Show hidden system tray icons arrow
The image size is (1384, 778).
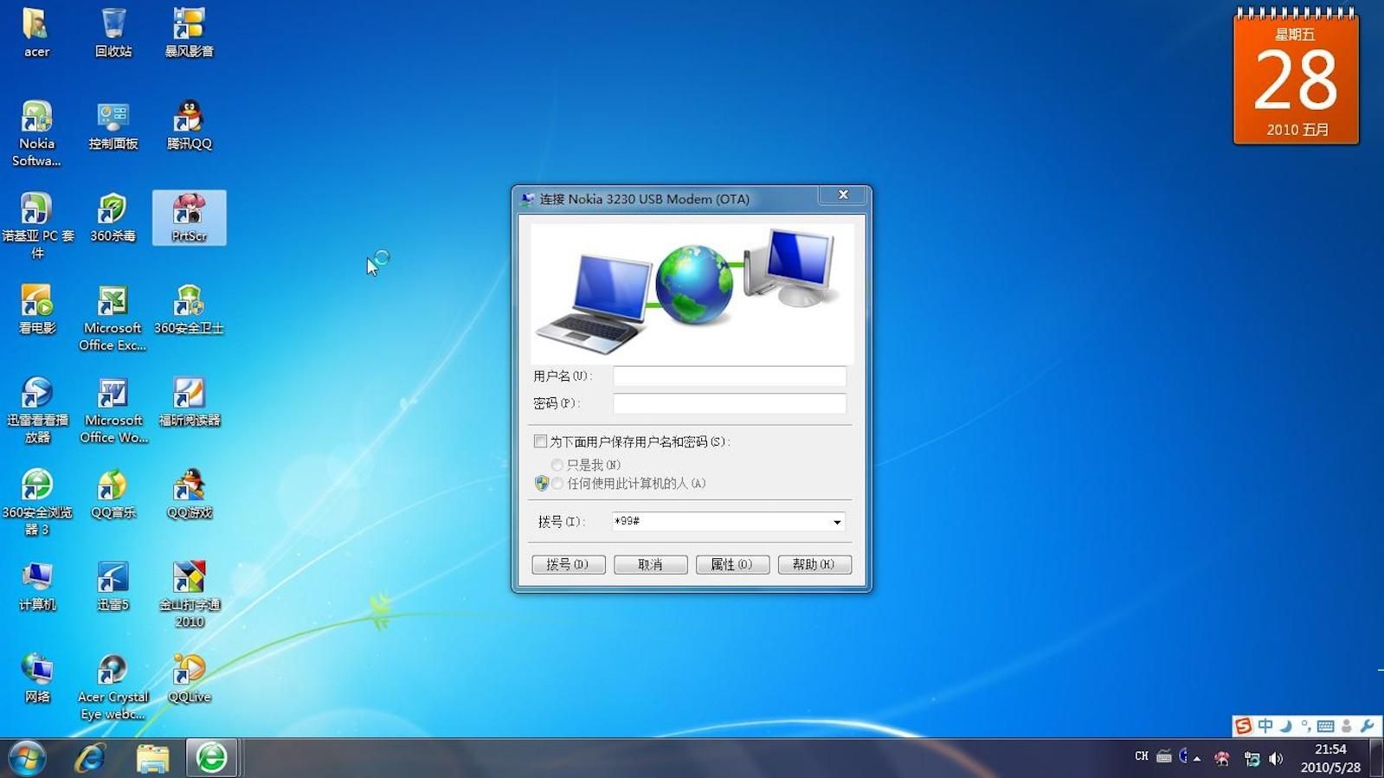(x=1197, y=759)
